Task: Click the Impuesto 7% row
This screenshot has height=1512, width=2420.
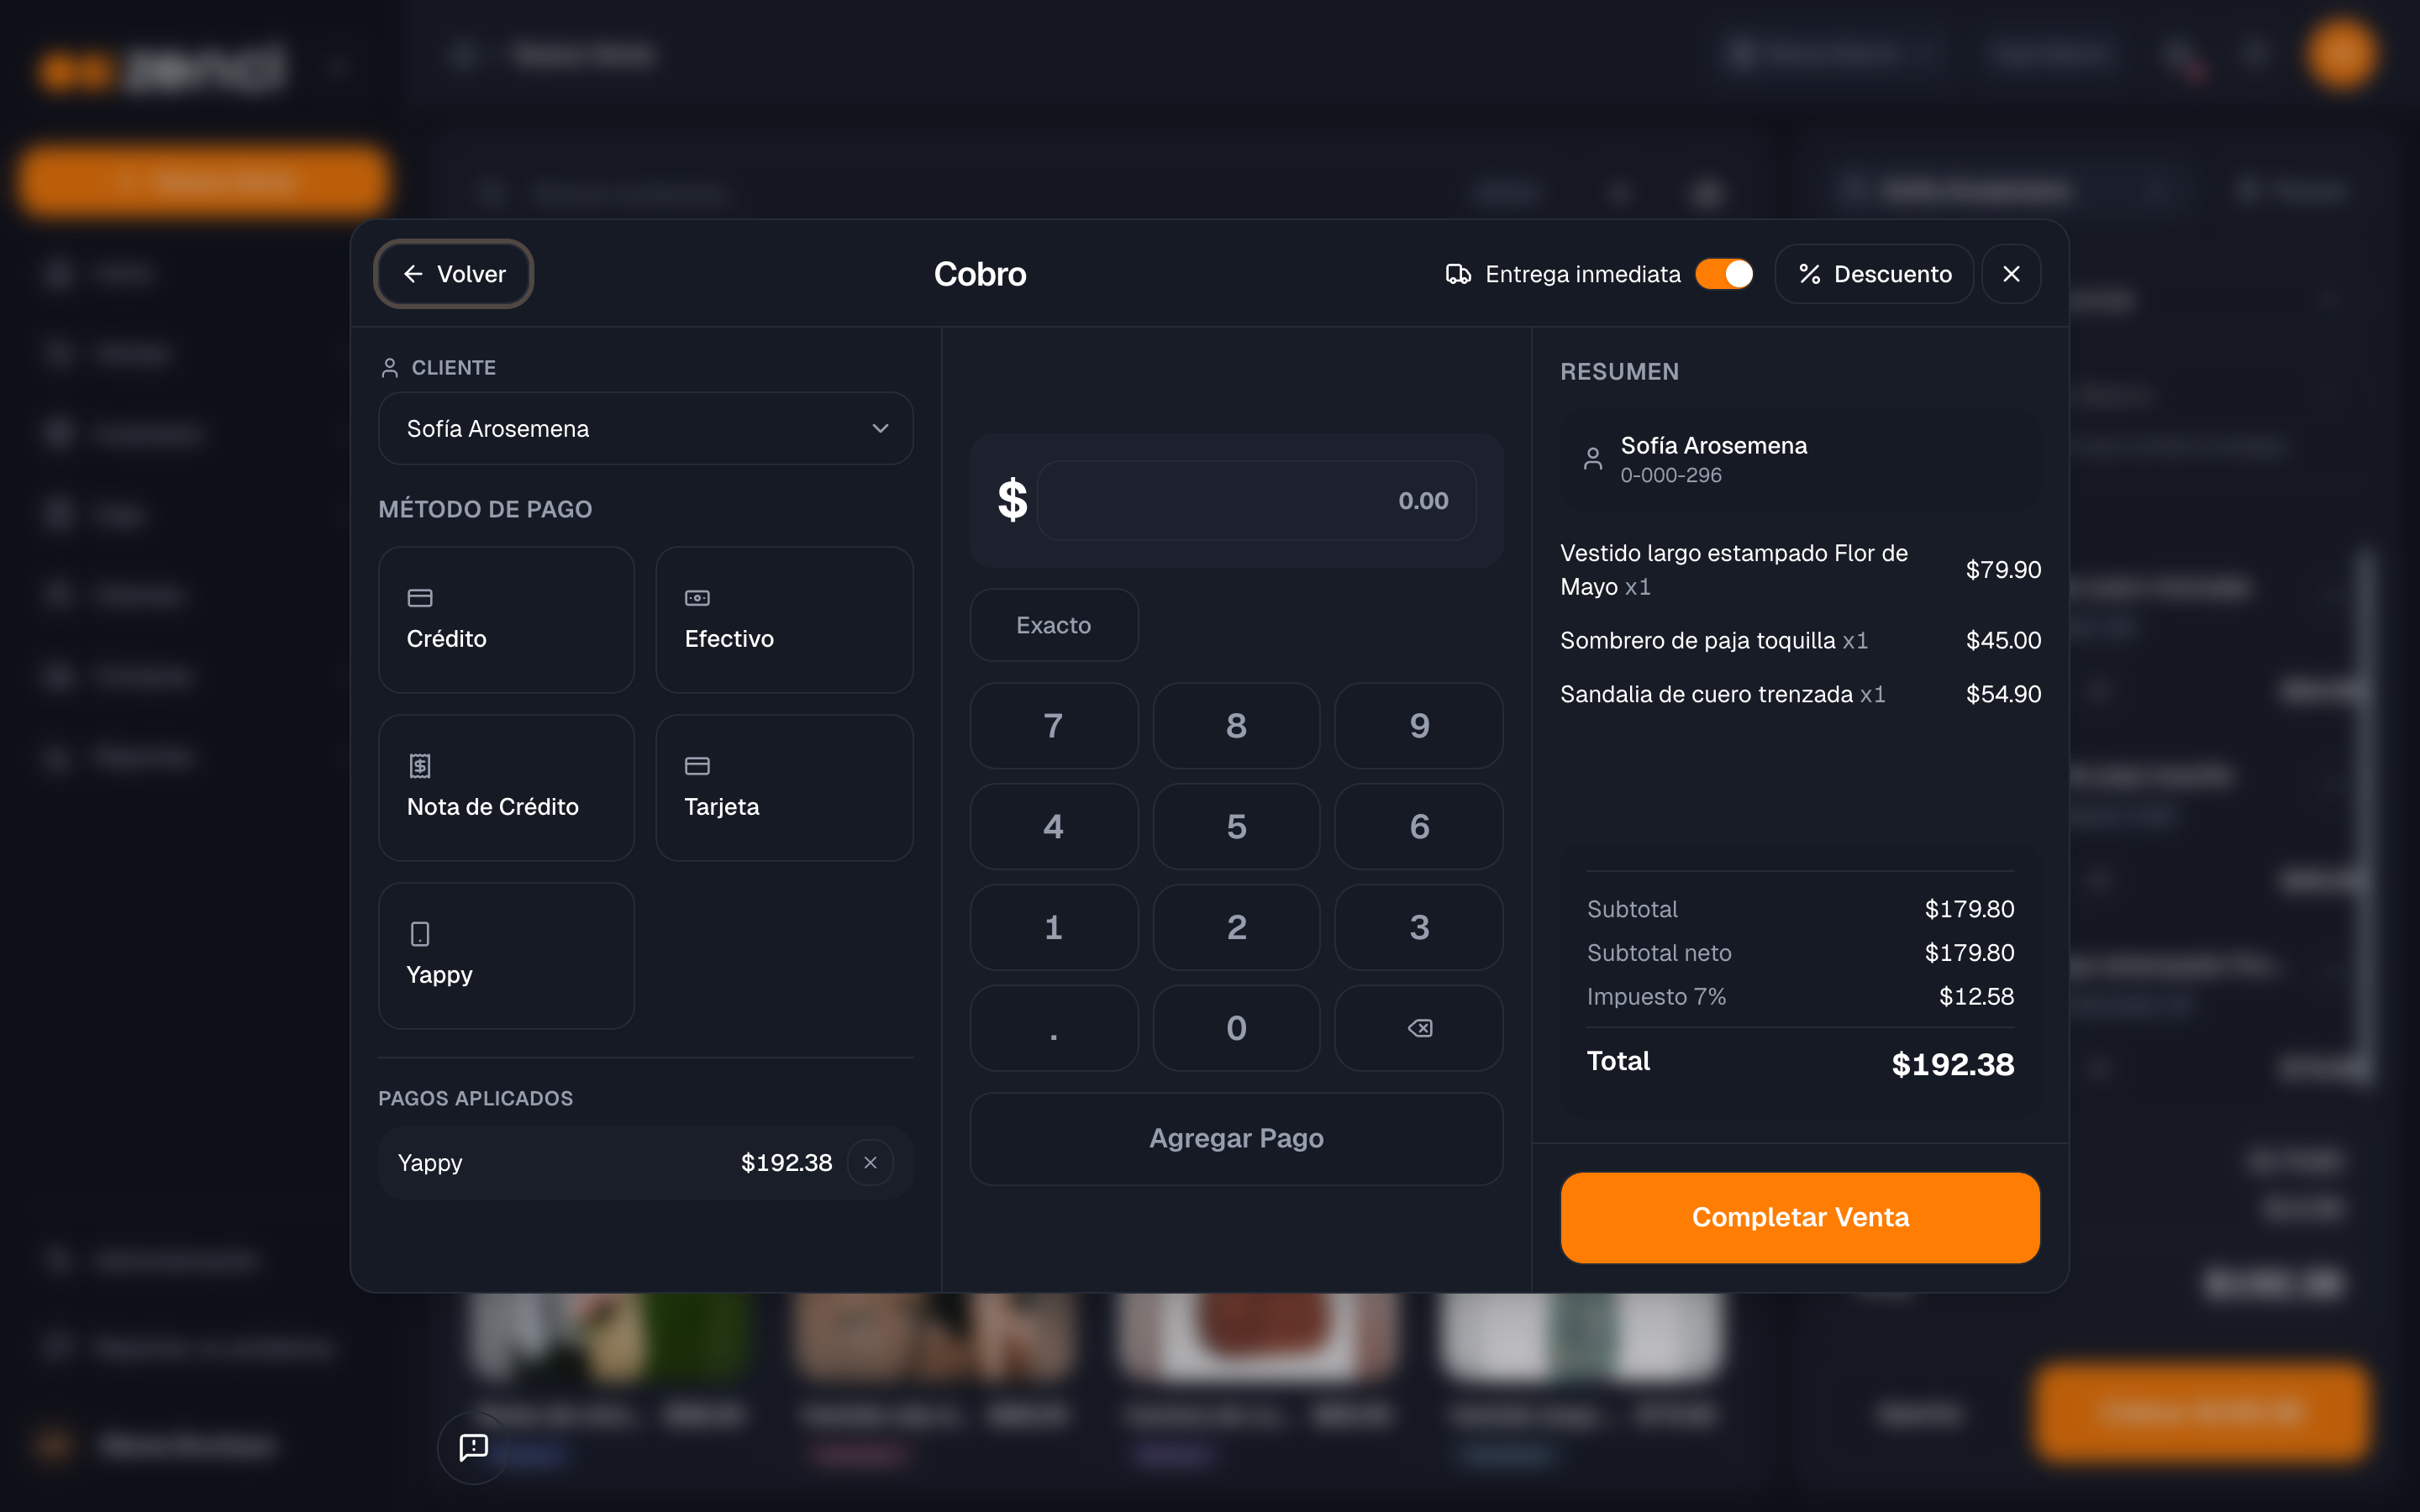Action: coord(1800,997)
